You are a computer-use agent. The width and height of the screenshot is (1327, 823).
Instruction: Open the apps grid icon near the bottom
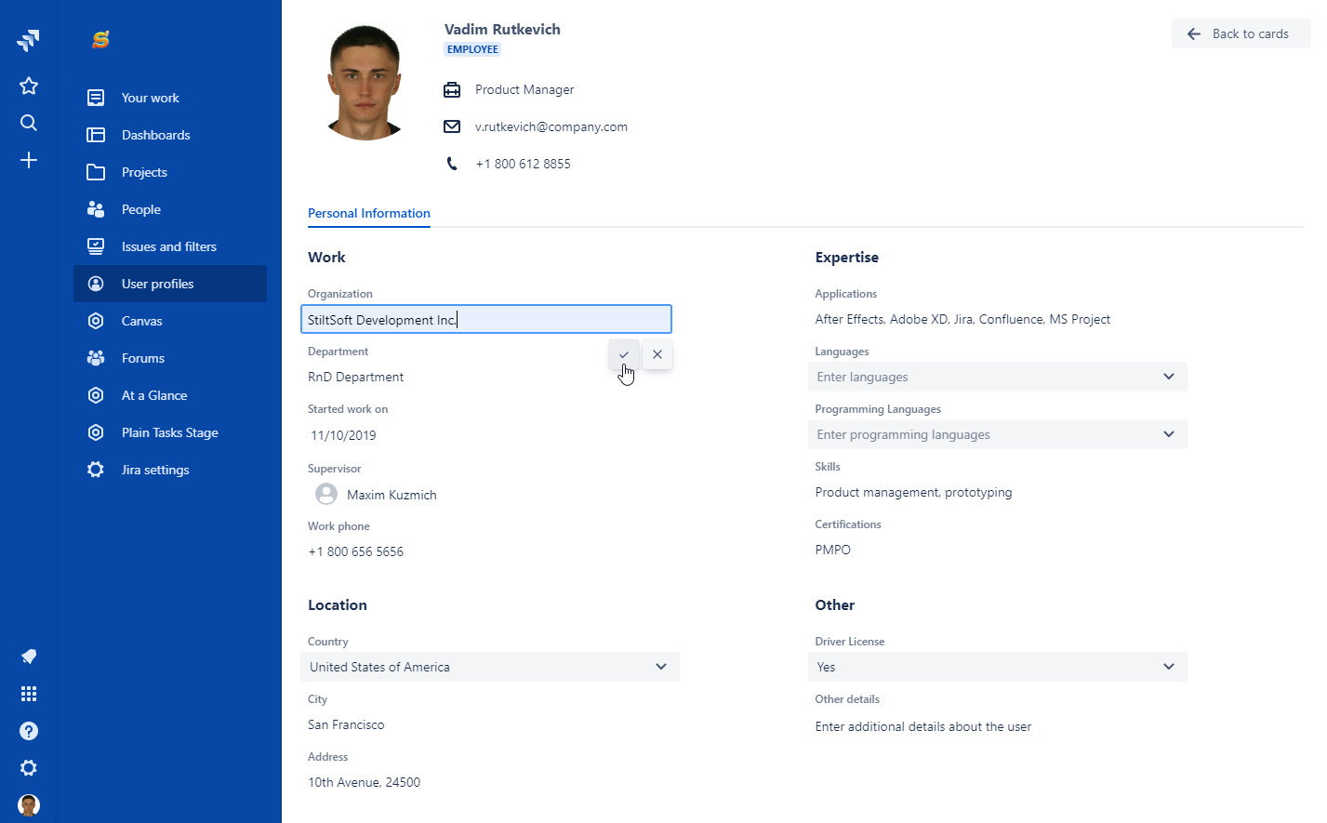point(28,693)
